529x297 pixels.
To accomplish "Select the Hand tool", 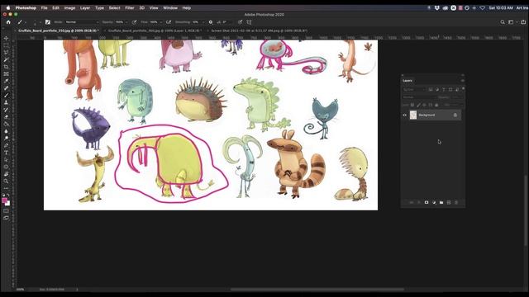I will pos(6,174).
